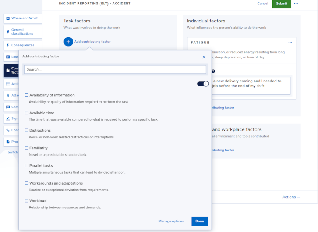The image size is (318, 232).
Task: Click the Search field in popup
Action: pyautogui.click(x=115, y=69)
